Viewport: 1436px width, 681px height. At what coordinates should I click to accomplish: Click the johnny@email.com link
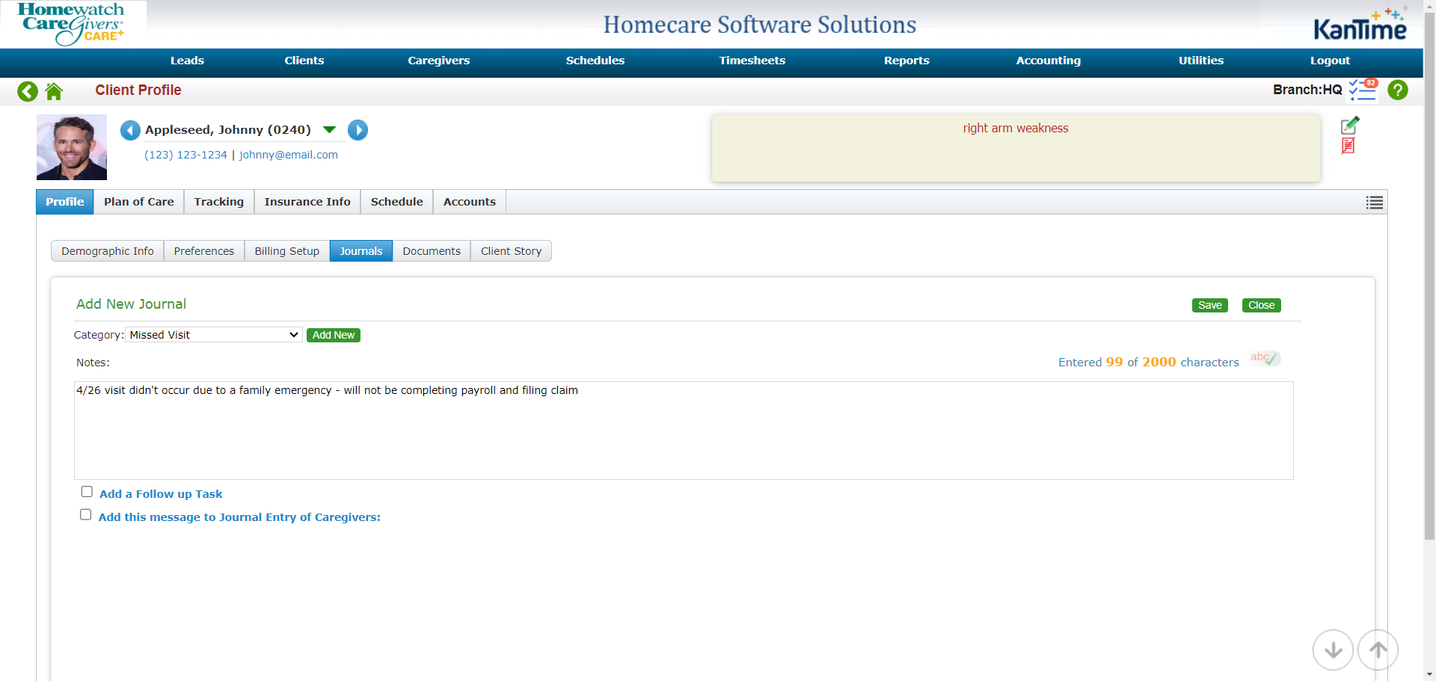point(288,155)
